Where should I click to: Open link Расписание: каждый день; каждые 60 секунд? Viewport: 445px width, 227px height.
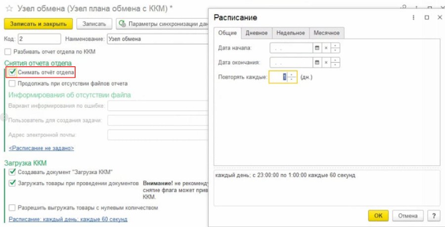[x=68, y=219]
